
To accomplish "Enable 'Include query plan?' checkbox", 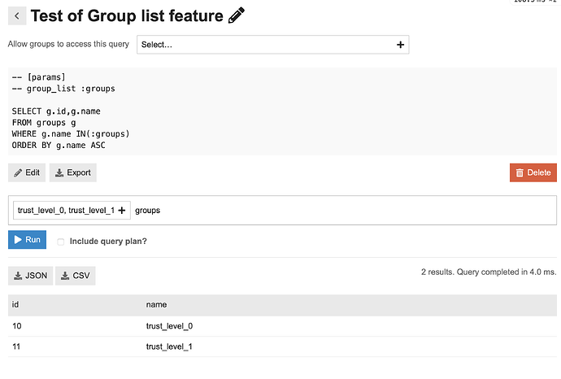I will [x=61, y=242].
